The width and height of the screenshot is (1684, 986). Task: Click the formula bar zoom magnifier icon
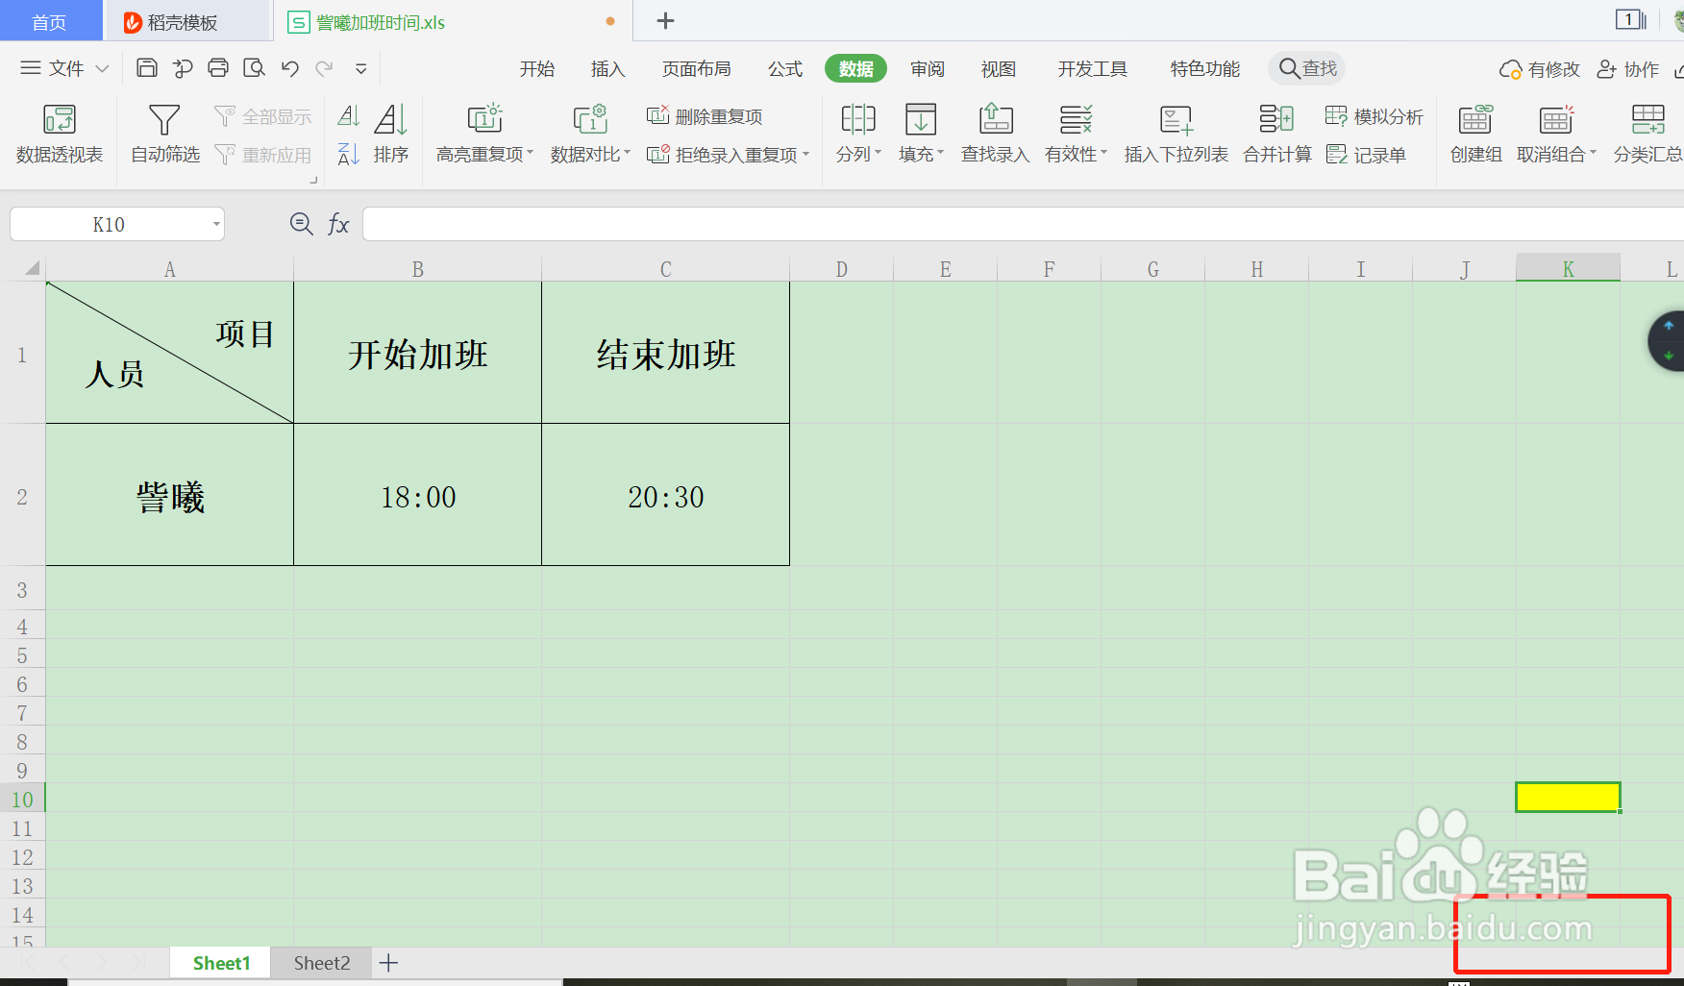click(x=301, y=224)
